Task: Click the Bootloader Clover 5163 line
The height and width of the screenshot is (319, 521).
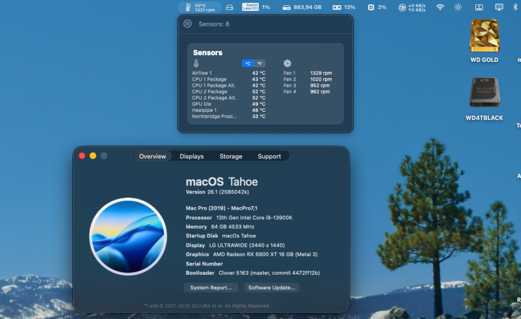Action: tap(253, 273)
